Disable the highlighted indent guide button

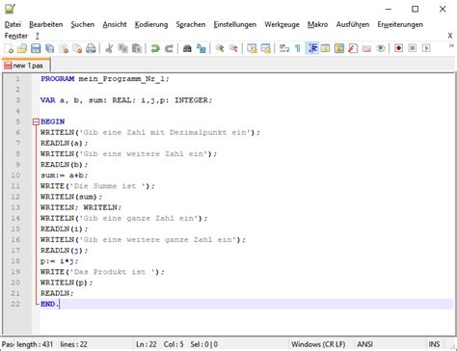[x=311, y=48]
